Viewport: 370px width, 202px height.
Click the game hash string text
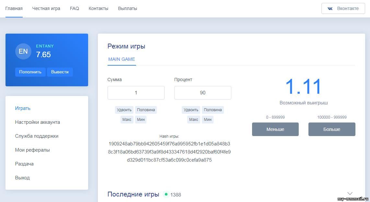pyautogui.click(x=169, y=152)
